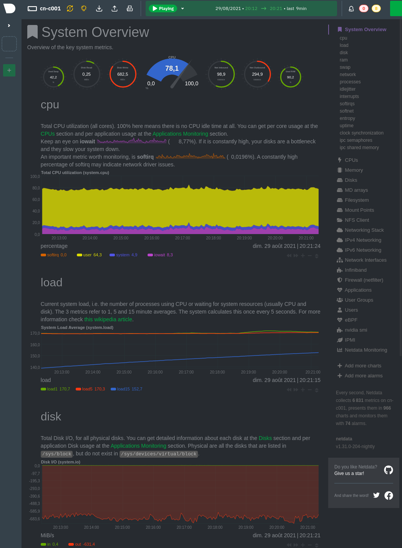
Task: Open critical alarms via the 8 badge
Action: point(376,8)
